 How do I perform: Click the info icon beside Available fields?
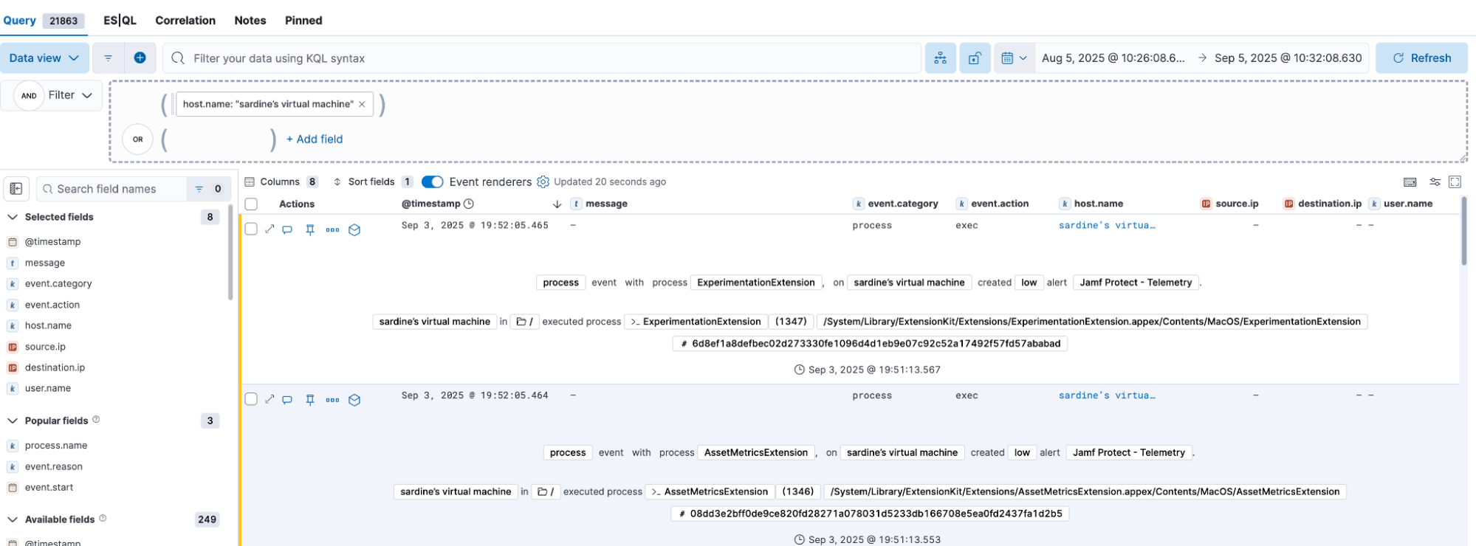pos(103,518)
